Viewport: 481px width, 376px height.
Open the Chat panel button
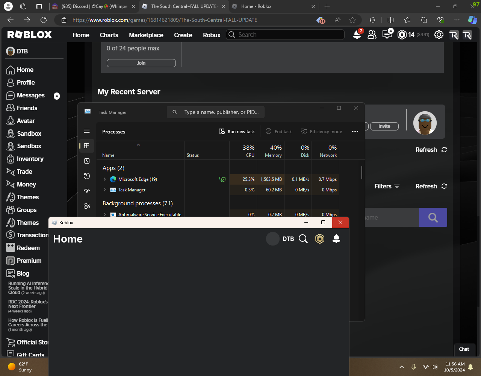464,349
